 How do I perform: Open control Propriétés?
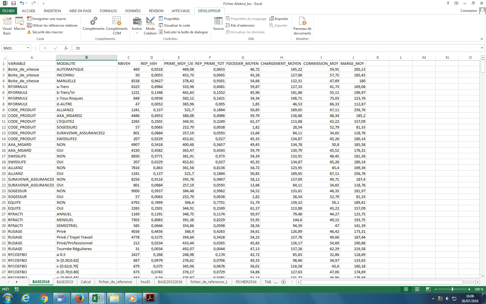pos(169,19)
